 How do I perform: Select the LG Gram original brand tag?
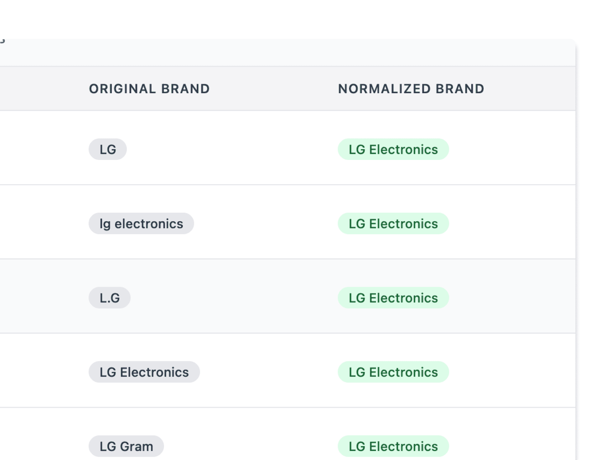(126, 446)
